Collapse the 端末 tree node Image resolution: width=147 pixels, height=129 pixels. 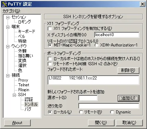pos(8,27)
